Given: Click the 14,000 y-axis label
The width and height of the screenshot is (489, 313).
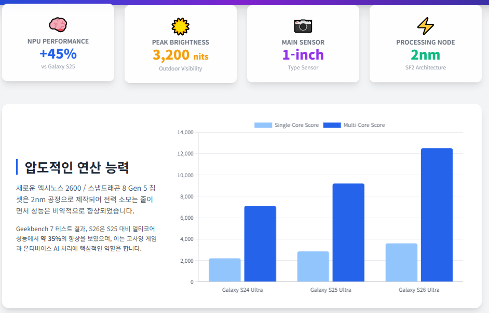Looking at the screenshot, I should [x=185, y=132].
